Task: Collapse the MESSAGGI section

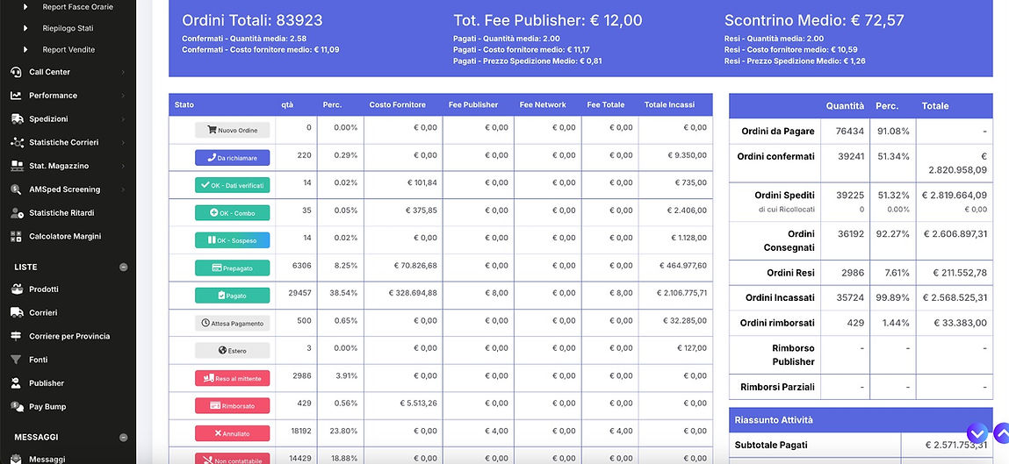Action: 124,437
